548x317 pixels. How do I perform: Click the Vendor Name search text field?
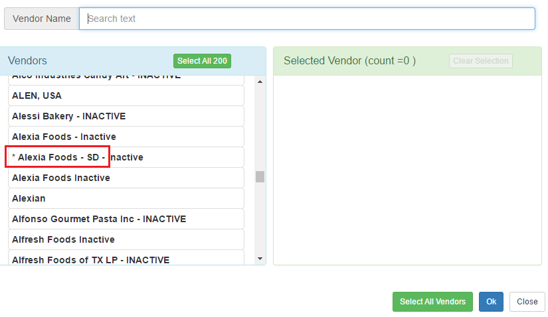(x=307, y=19)
